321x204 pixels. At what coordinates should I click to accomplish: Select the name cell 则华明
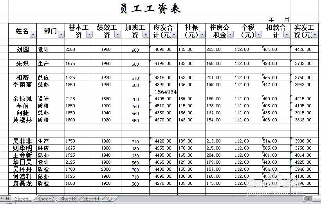(x=23, y=148)
